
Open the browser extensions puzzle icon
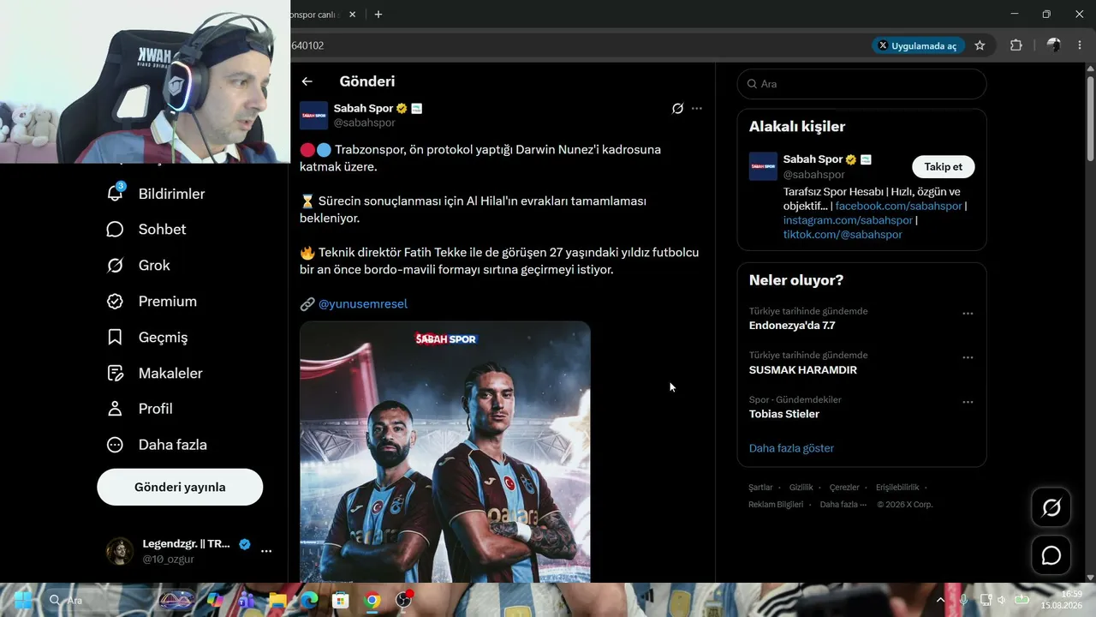[1016, 45]
